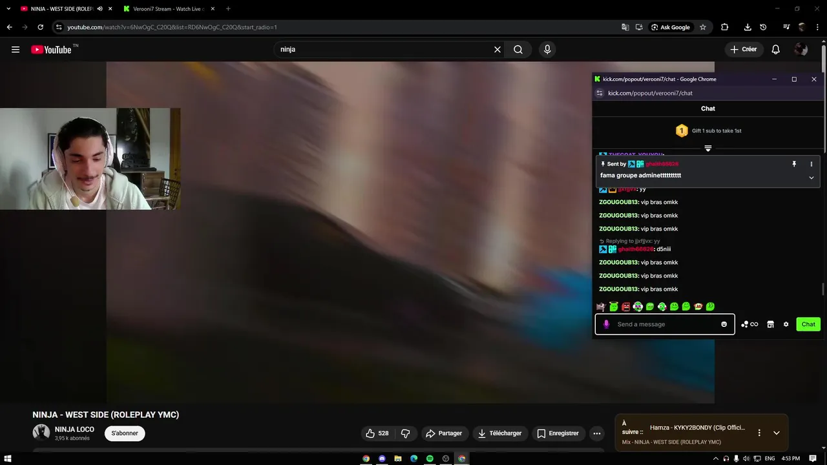Open Chrome history clock icon
This screenshot has height=465, width=827.
(763, 27)
